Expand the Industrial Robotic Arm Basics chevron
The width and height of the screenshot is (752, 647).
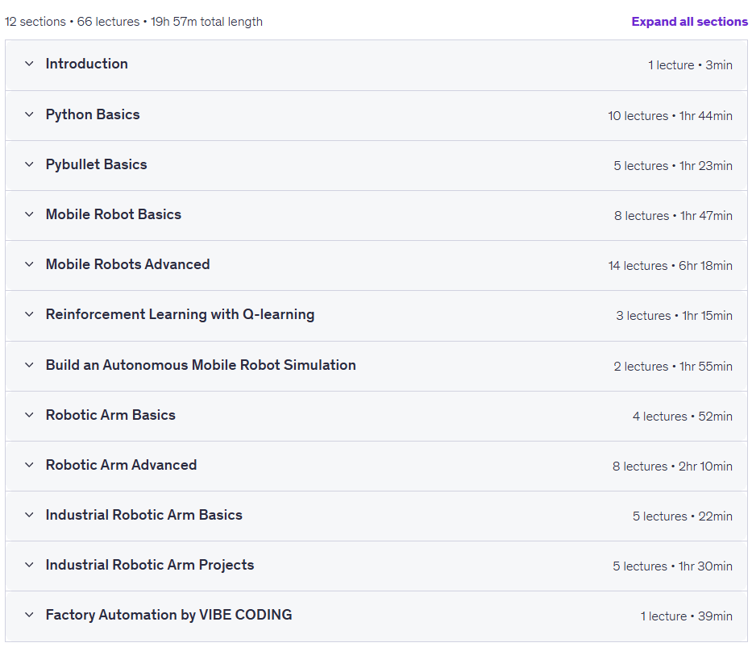29,515
